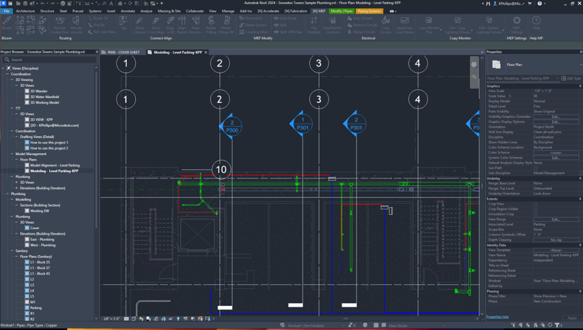The image size is (583, 330).
Task: Click the Kick 90 routing tool
Action: pyautogui.click(x=96, y=25)
